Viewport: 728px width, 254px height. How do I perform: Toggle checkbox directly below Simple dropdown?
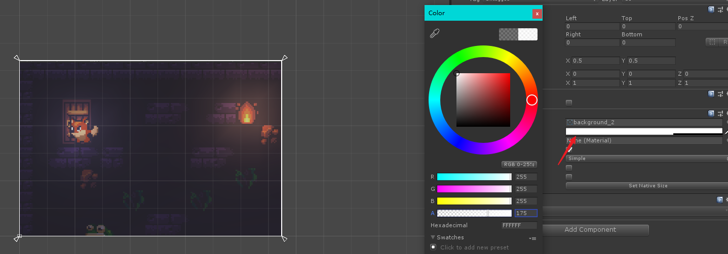(x=569, y=168)
